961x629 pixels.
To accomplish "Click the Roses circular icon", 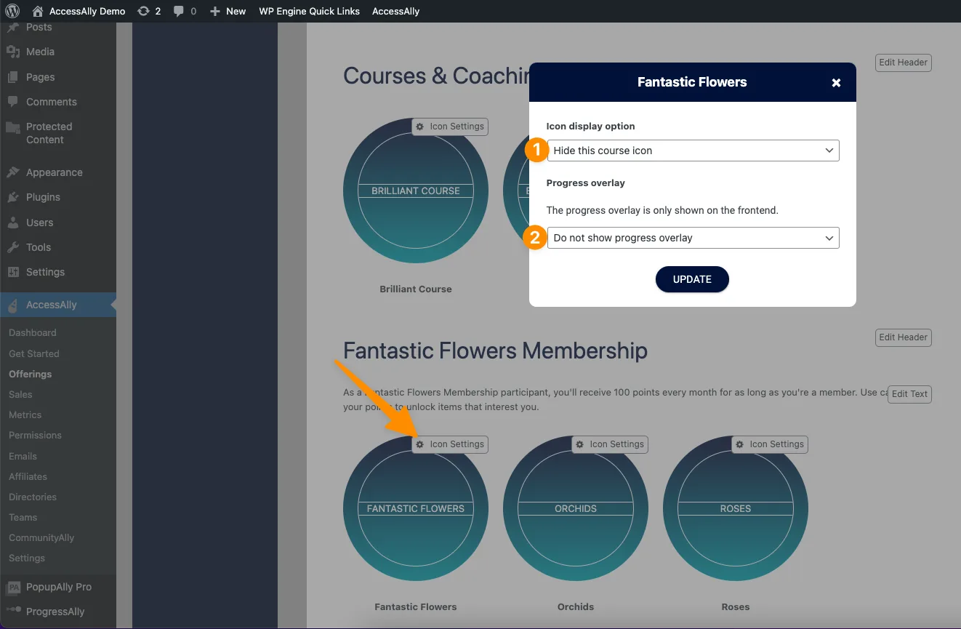I will coord(736,508).
